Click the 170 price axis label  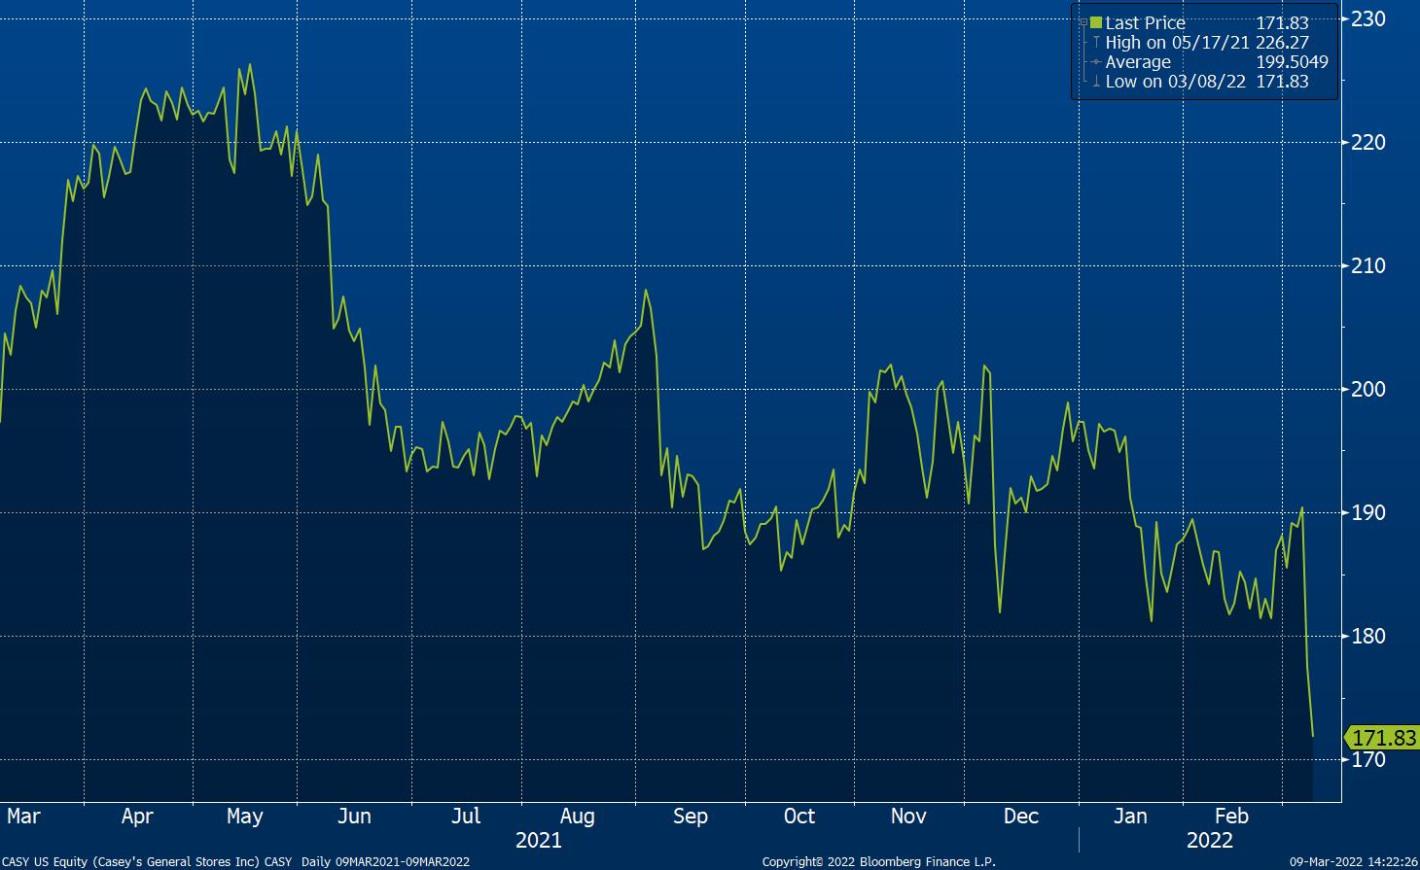1367,759
